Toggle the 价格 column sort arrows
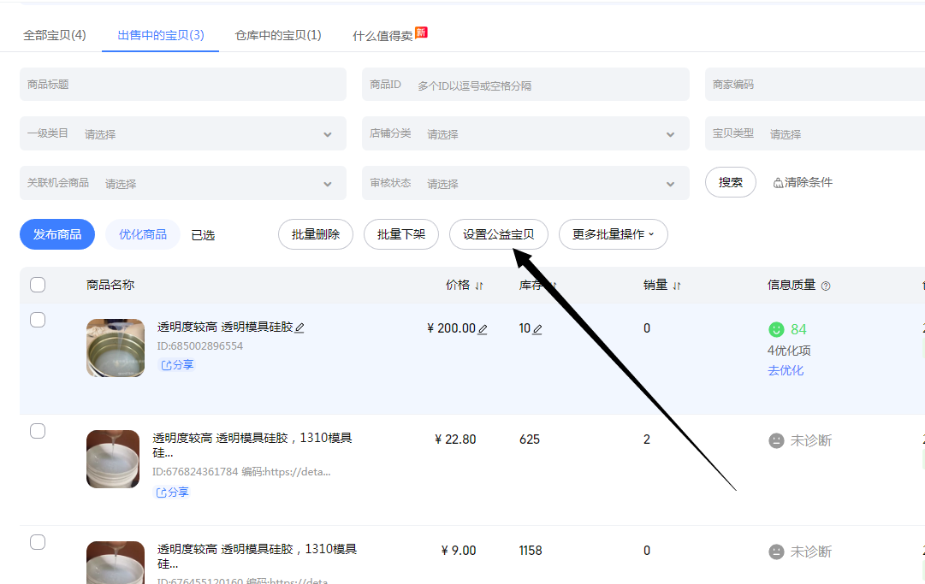 477,285
